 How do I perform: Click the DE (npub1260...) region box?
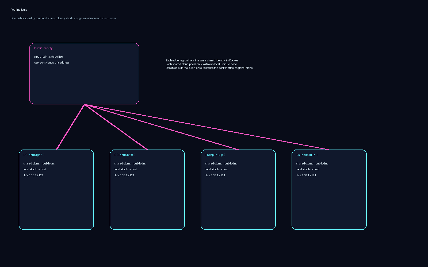point(147,190)
